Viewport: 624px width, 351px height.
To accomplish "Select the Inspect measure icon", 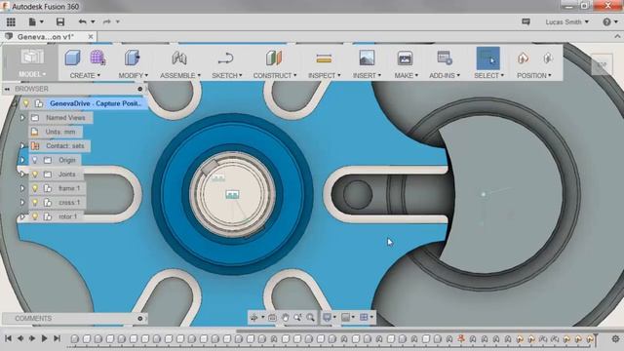I will [x=324, y=58].
